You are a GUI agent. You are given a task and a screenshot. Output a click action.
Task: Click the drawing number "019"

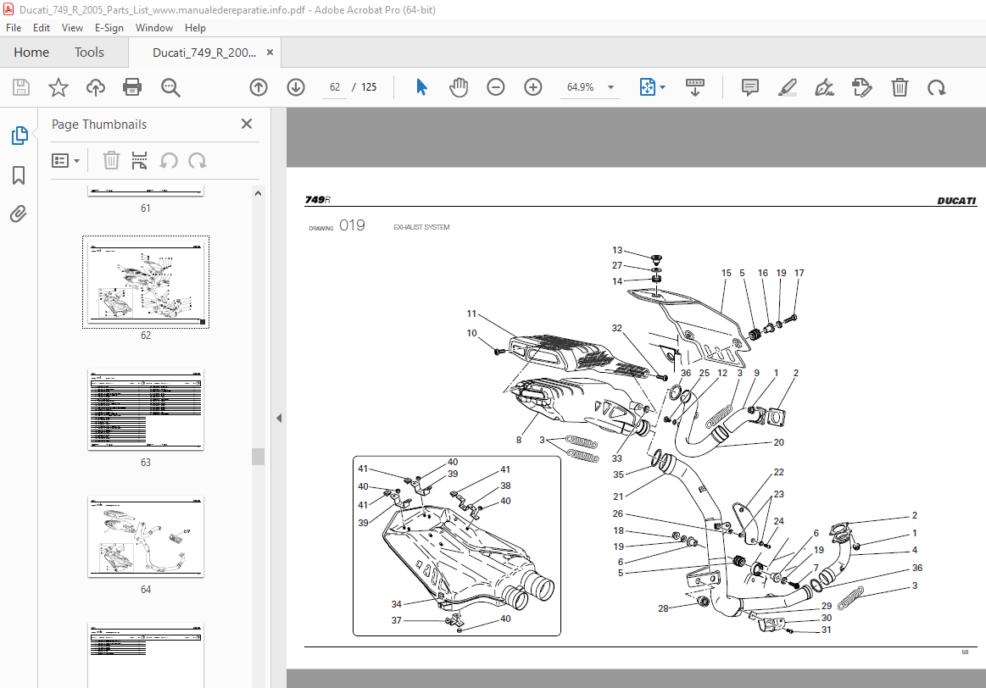tap(352, 225)
